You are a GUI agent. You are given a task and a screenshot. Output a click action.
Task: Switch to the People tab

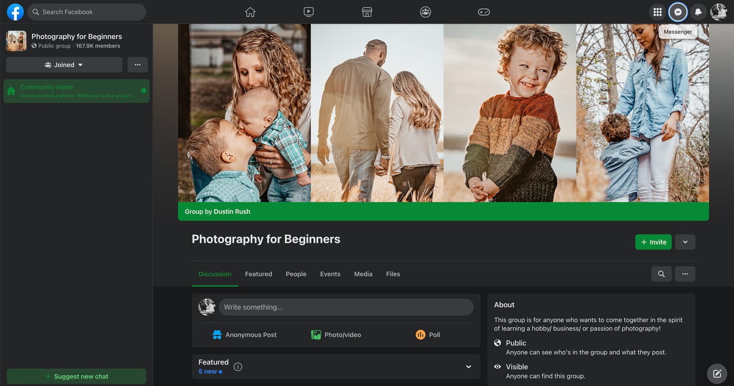click(296, 274)
